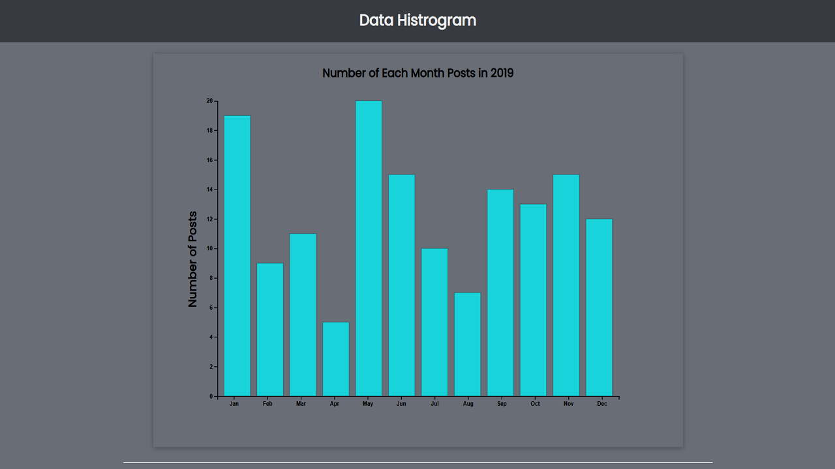
Task: Click the 'Dec' x-axis label
Action: [602, 404]
